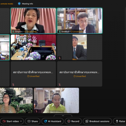
Task: Select second Thai-named participant placeholder tile
Action: point(80,74)
